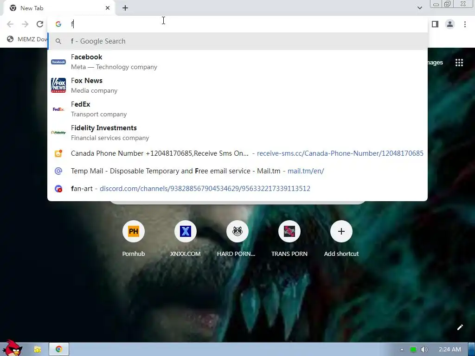This screenshot has height=356, width=475.
Task: Click the search magnifier suggestion icon
Action: coord(58,41)
